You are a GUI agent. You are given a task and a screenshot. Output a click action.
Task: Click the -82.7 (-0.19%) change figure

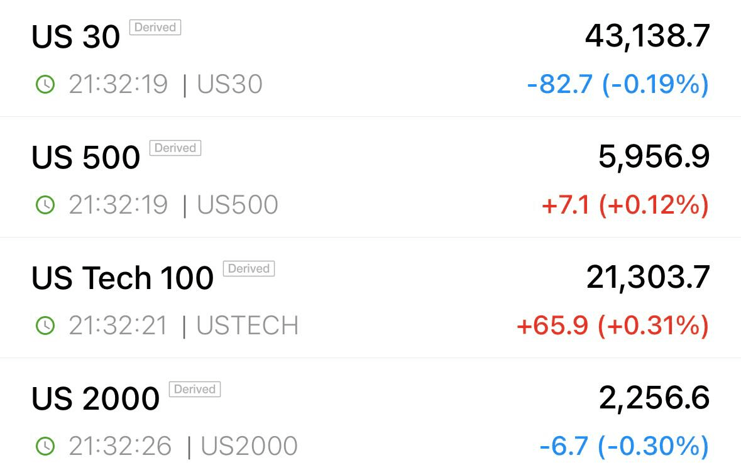tap(618, 85)
